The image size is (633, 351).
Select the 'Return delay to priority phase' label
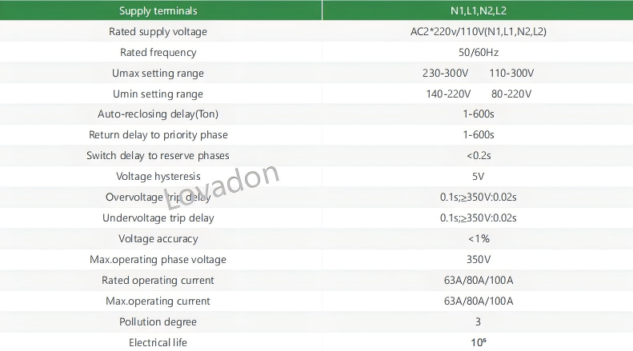(x=158, y=135)
